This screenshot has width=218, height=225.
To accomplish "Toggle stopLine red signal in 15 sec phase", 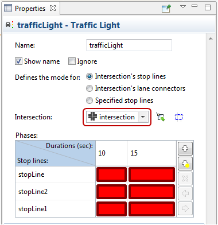I will [x=152, y=174].
